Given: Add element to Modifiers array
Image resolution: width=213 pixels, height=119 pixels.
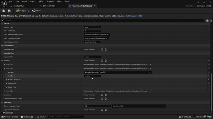Looking at the screenshot, I should tap(102, 61).
